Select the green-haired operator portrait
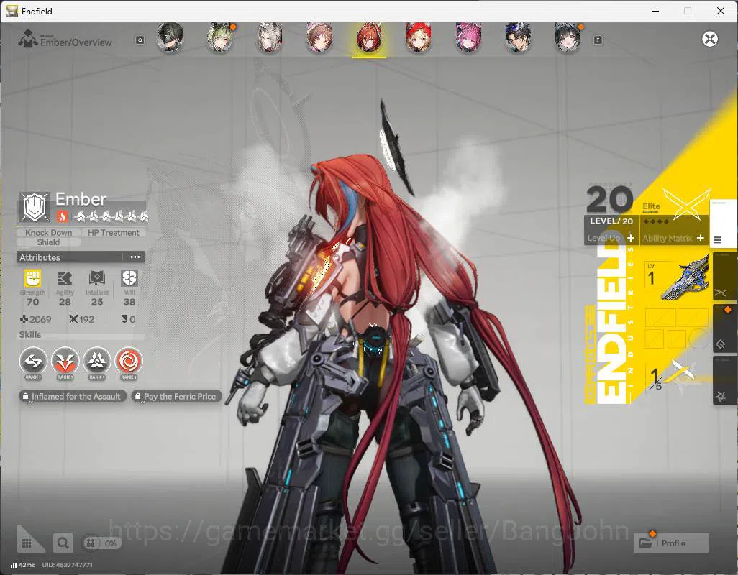The image size is (738, 575). tap(220, 37)
